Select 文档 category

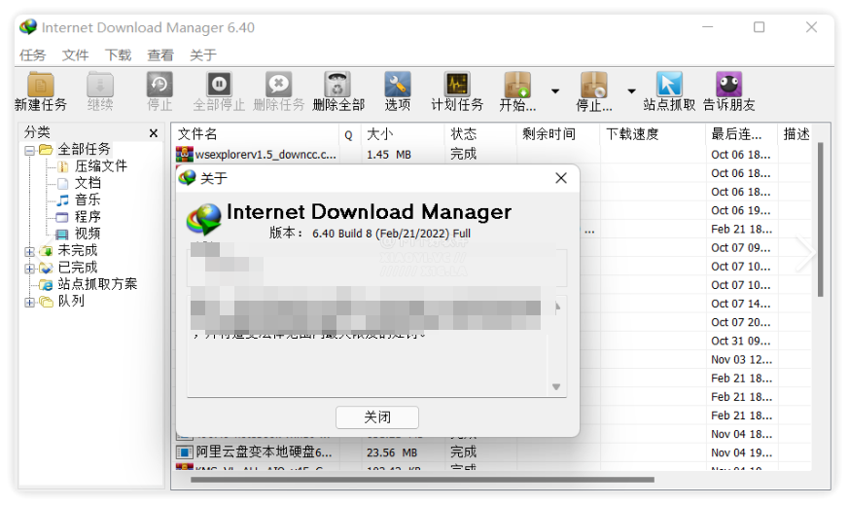point(88,183)
